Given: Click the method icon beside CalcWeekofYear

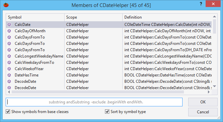Looking at the screenshot, I should coord(9,69).
